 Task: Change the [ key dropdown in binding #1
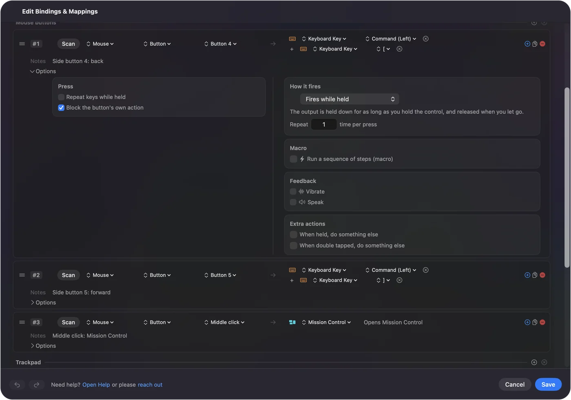383,49
